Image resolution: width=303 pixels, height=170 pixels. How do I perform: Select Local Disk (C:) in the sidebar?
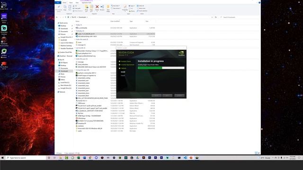[65, 83]
